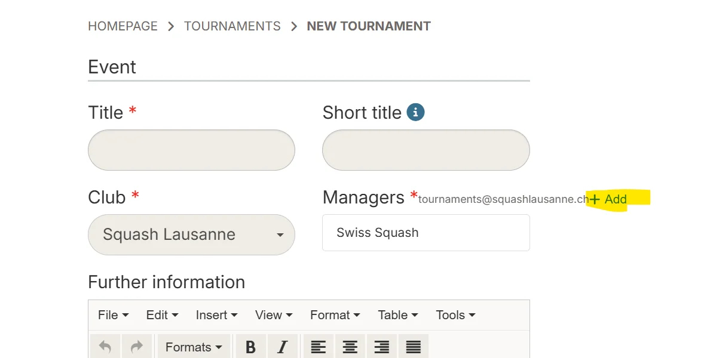
Task: Click the + Add managers link
Action: point(608,199)
